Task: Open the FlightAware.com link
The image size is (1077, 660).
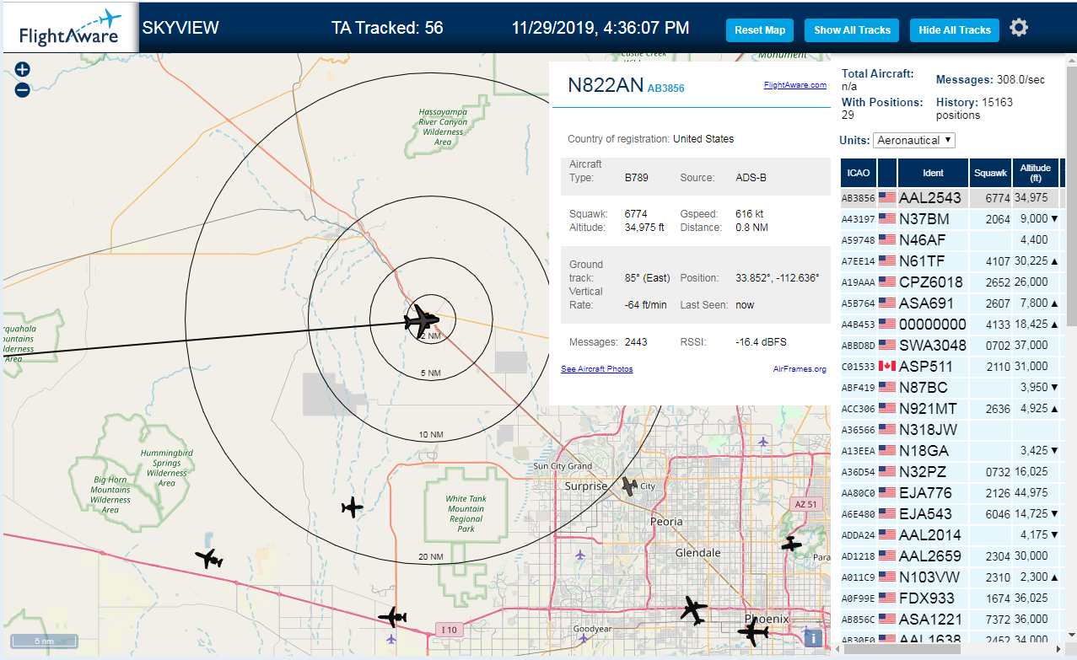Action: click(x=795, y=85)
